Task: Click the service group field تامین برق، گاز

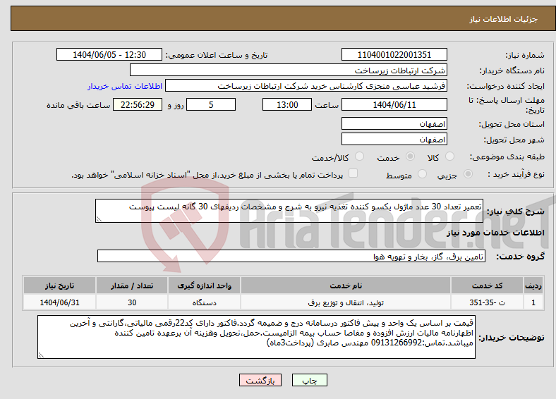Action: tap(291, 256)
